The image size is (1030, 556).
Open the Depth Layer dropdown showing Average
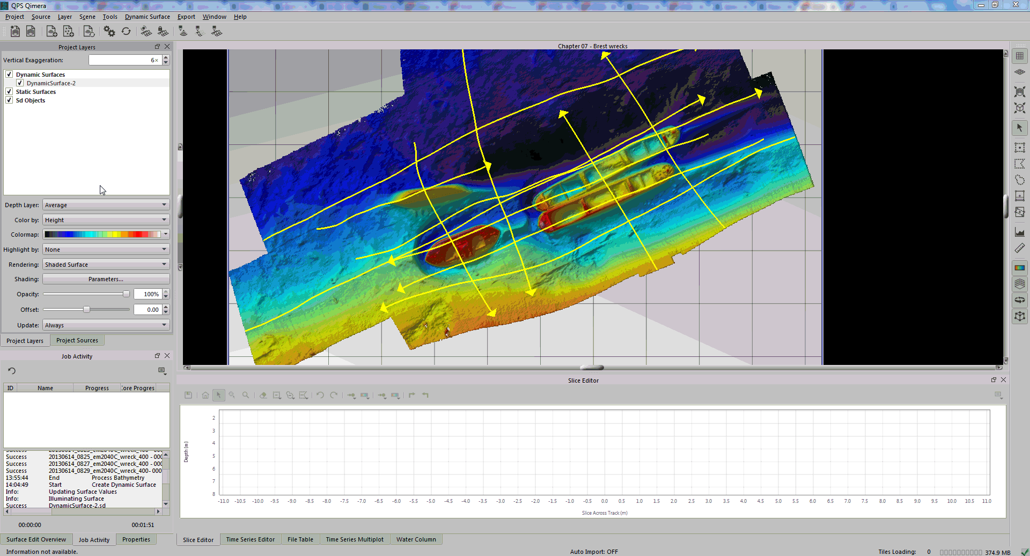click(x=106, y=205)
